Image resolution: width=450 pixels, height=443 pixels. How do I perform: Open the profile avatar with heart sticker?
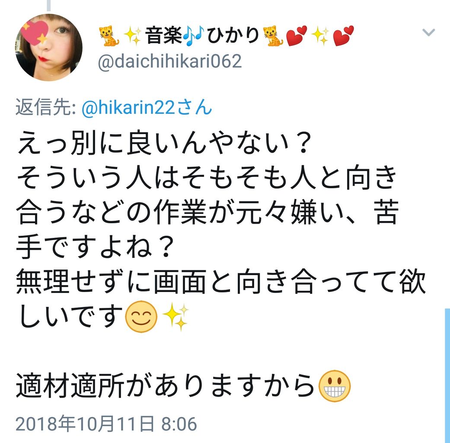(x=49, y=48)
